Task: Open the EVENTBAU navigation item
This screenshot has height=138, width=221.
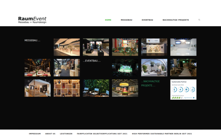Action: click(x=147, y=20)
